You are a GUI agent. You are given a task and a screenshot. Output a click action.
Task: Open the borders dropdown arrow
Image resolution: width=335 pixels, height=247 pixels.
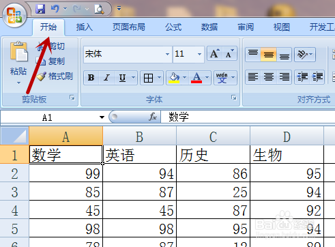160,78
